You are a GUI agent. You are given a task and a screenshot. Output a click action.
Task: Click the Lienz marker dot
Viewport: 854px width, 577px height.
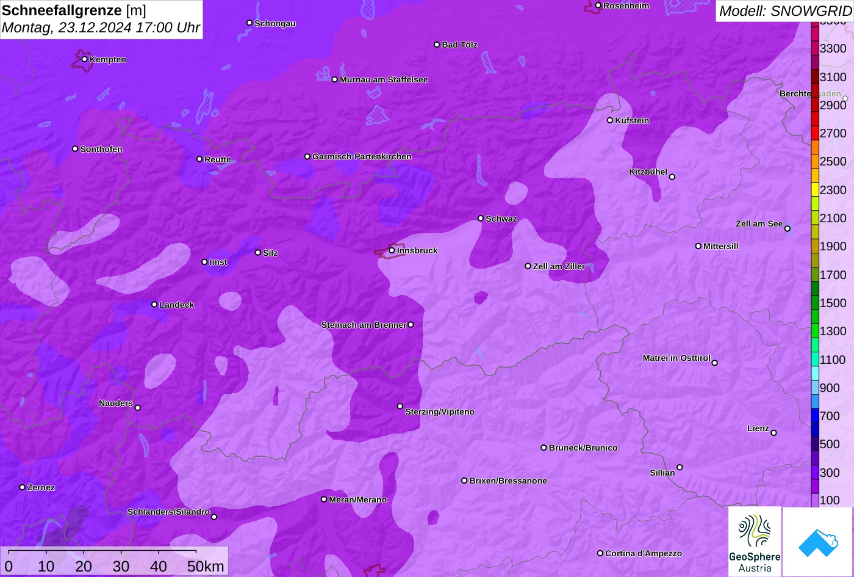(773, 433)
